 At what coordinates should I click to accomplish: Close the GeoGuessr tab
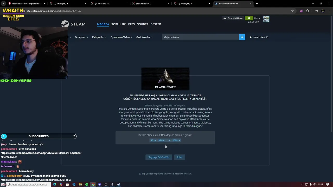(44, 4)
